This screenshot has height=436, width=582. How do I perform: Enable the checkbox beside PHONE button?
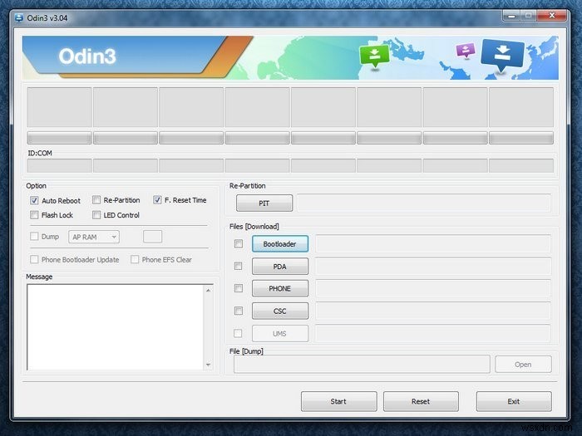point(239,288)
